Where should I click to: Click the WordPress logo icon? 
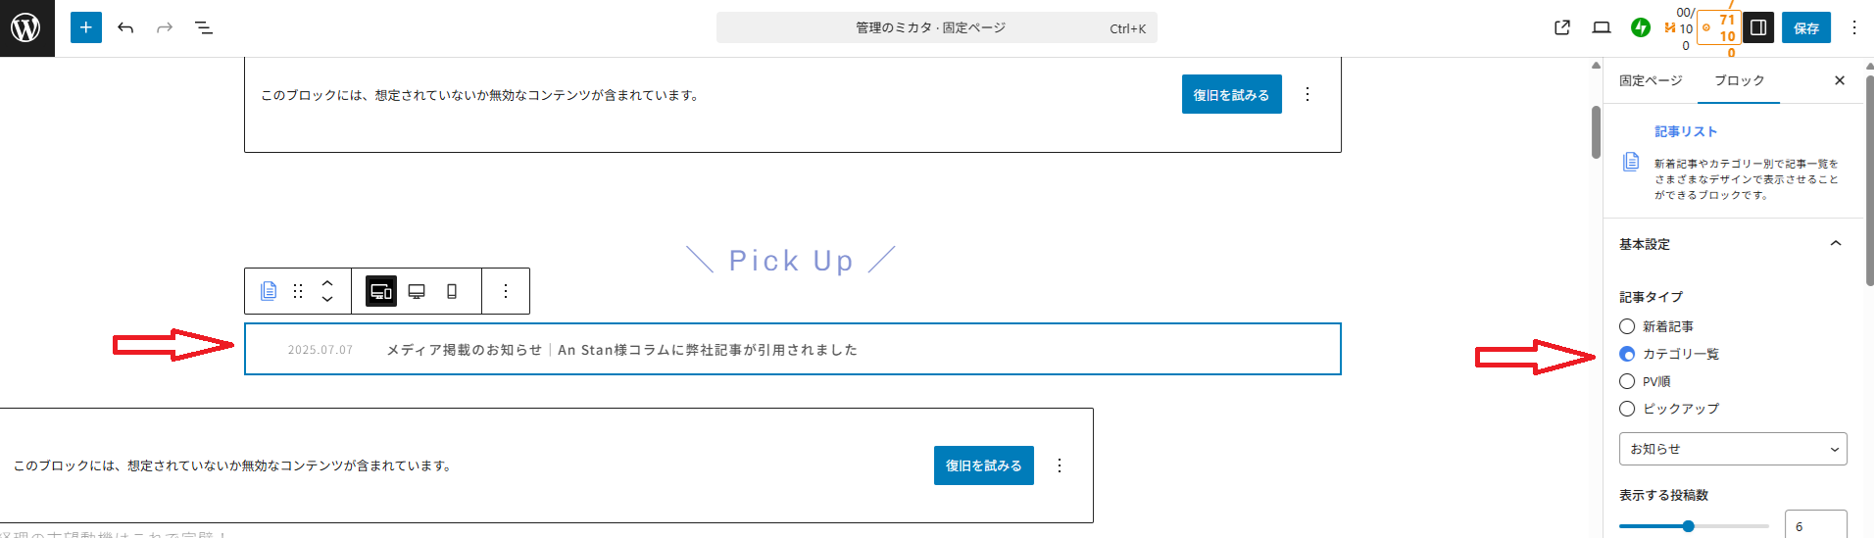[x=26, y=27]
